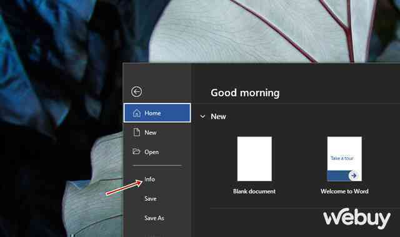Choose New in the left sidebar

[x=157, y=132]
